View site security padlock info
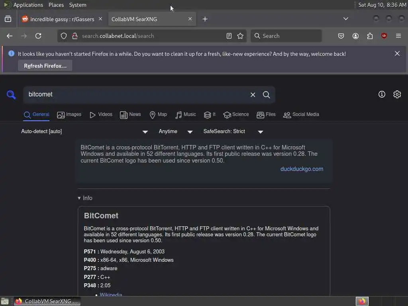This screenshot has width=408, height=306. (75, 36)
